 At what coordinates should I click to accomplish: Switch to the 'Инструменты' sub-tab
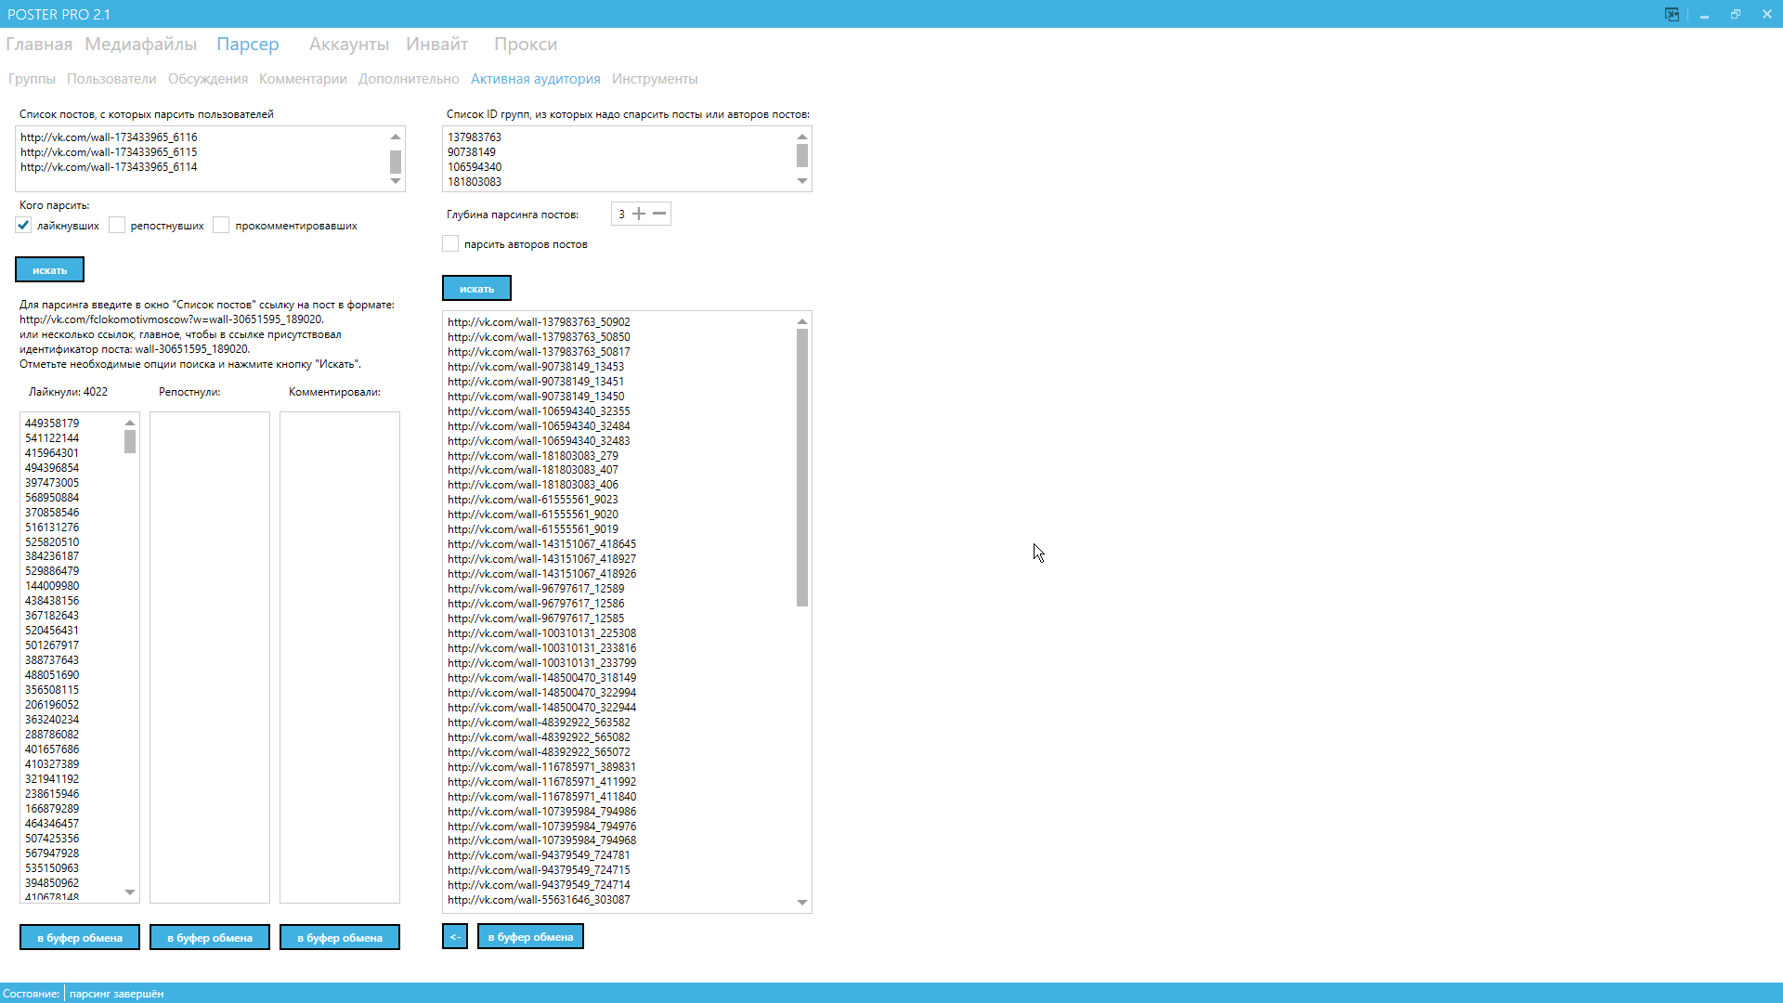click(655, 79)
